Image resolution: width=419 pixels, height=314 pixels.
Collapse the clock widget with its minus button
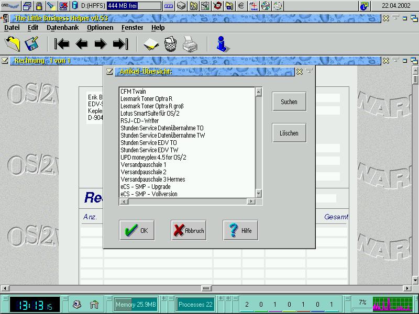click(5, 298)
